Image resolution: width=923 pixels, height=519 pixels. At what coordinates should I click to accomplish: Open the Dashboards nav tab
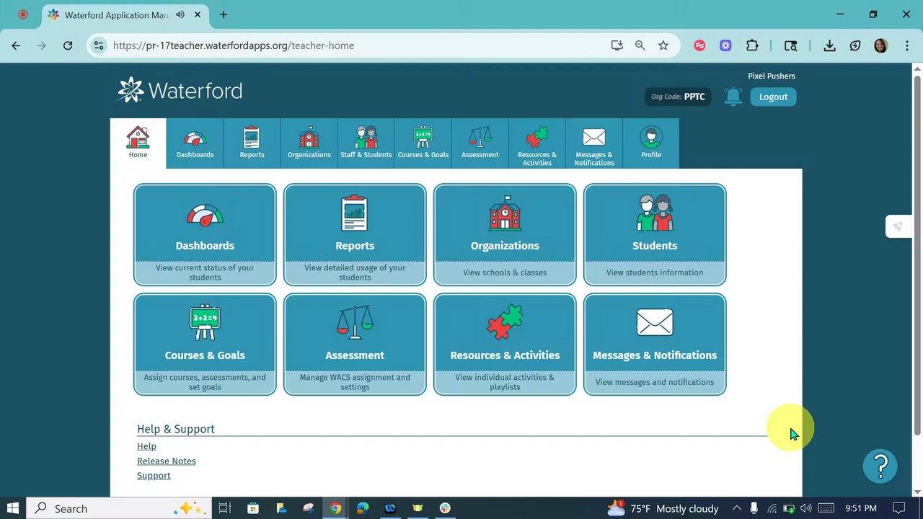coord(195,143)
